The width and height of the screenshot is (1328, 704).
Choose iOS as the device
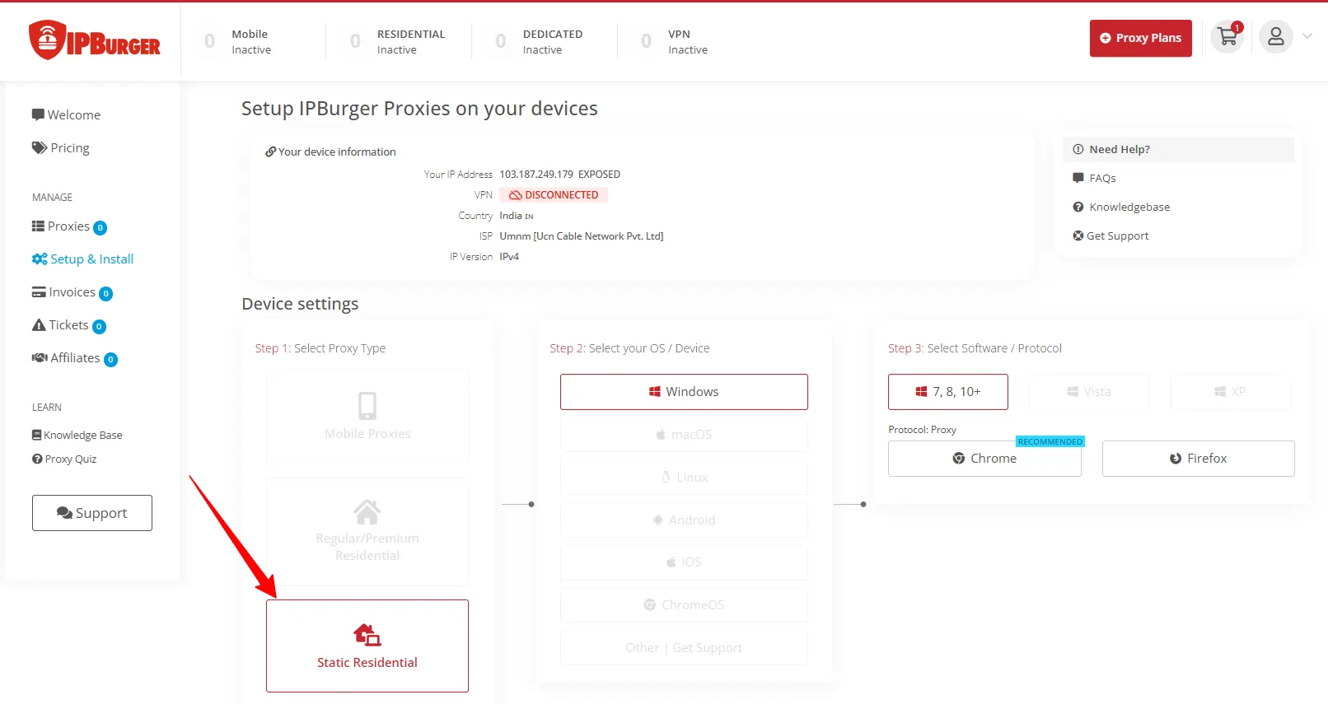[684, 562]
